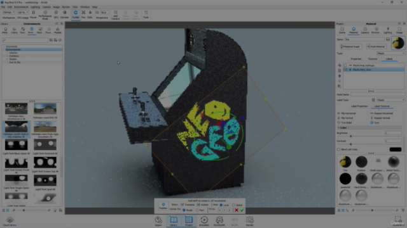
Task: Toggle the Denoise toolbar button
Action: click(x=64, y=14)
